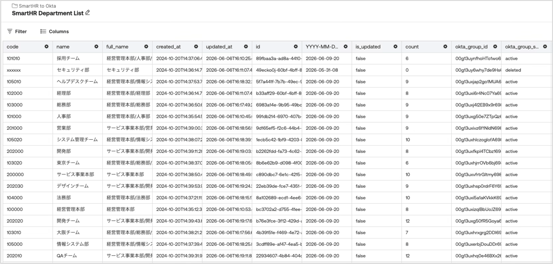Click the code column header
This screenshot has width=553, height=264.
28,47
